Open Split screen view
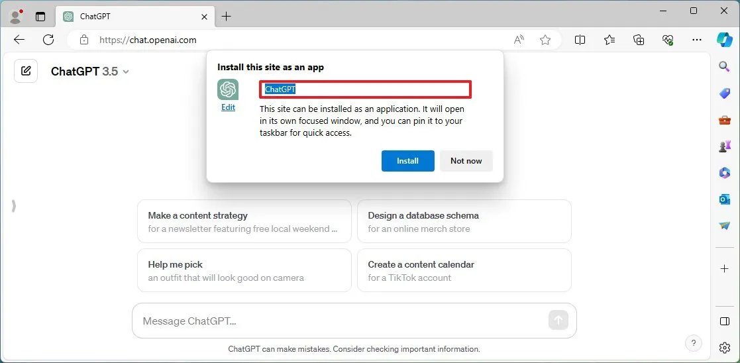 pyautogui.click(x=580, y=40)
